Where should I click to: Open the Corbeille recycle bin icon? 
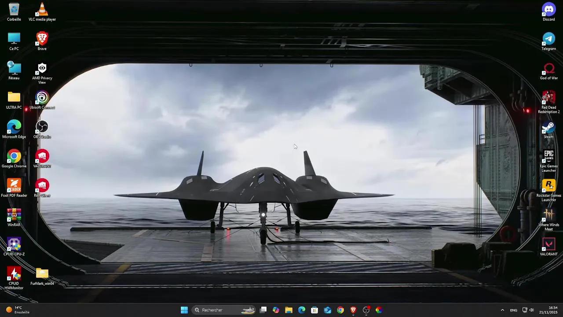(14, 12)
